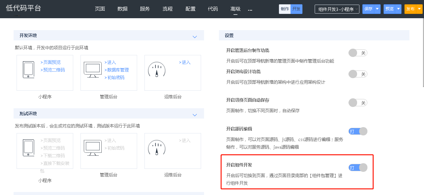
Task: Click the gauge icon in 测试环境
Action: click(156, 148)
